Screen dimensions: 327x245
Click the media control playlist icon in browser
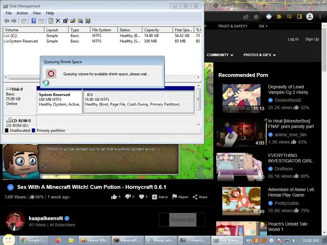289,17
